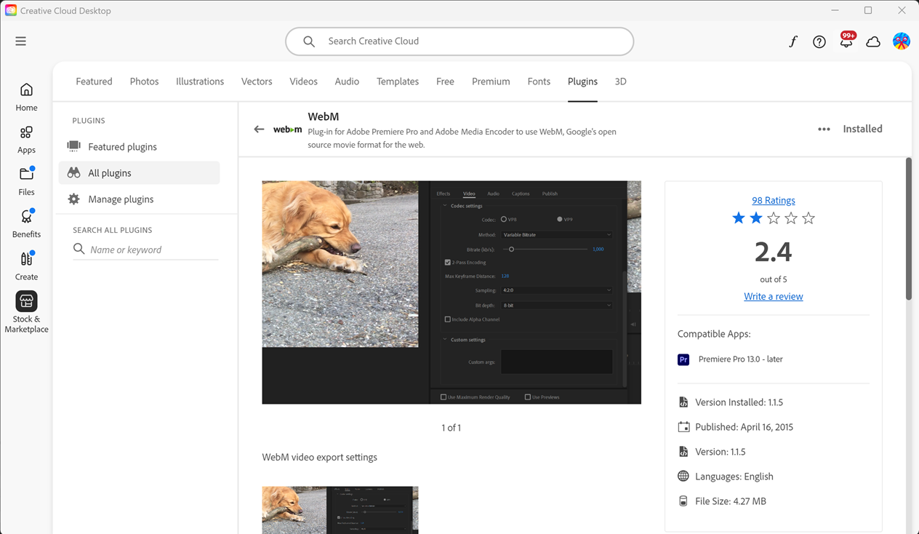Open the fonts icon in header
Viewport: 919px width, 534px height.
point(793,41)
